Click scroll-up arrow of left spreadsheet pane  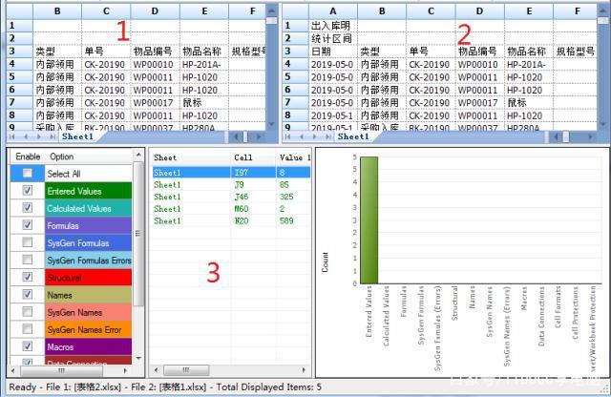pos(271,10)
